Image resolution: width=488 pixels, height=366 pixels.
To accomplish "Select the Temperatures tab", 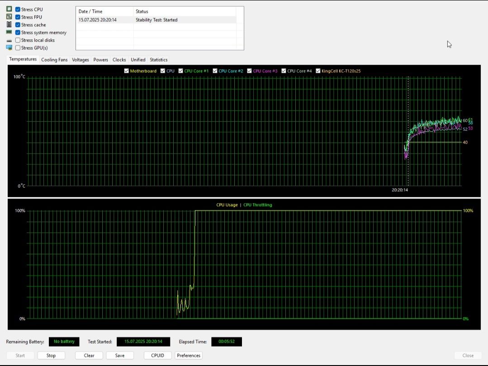I will pyautogui.click(x=23, y=59).
